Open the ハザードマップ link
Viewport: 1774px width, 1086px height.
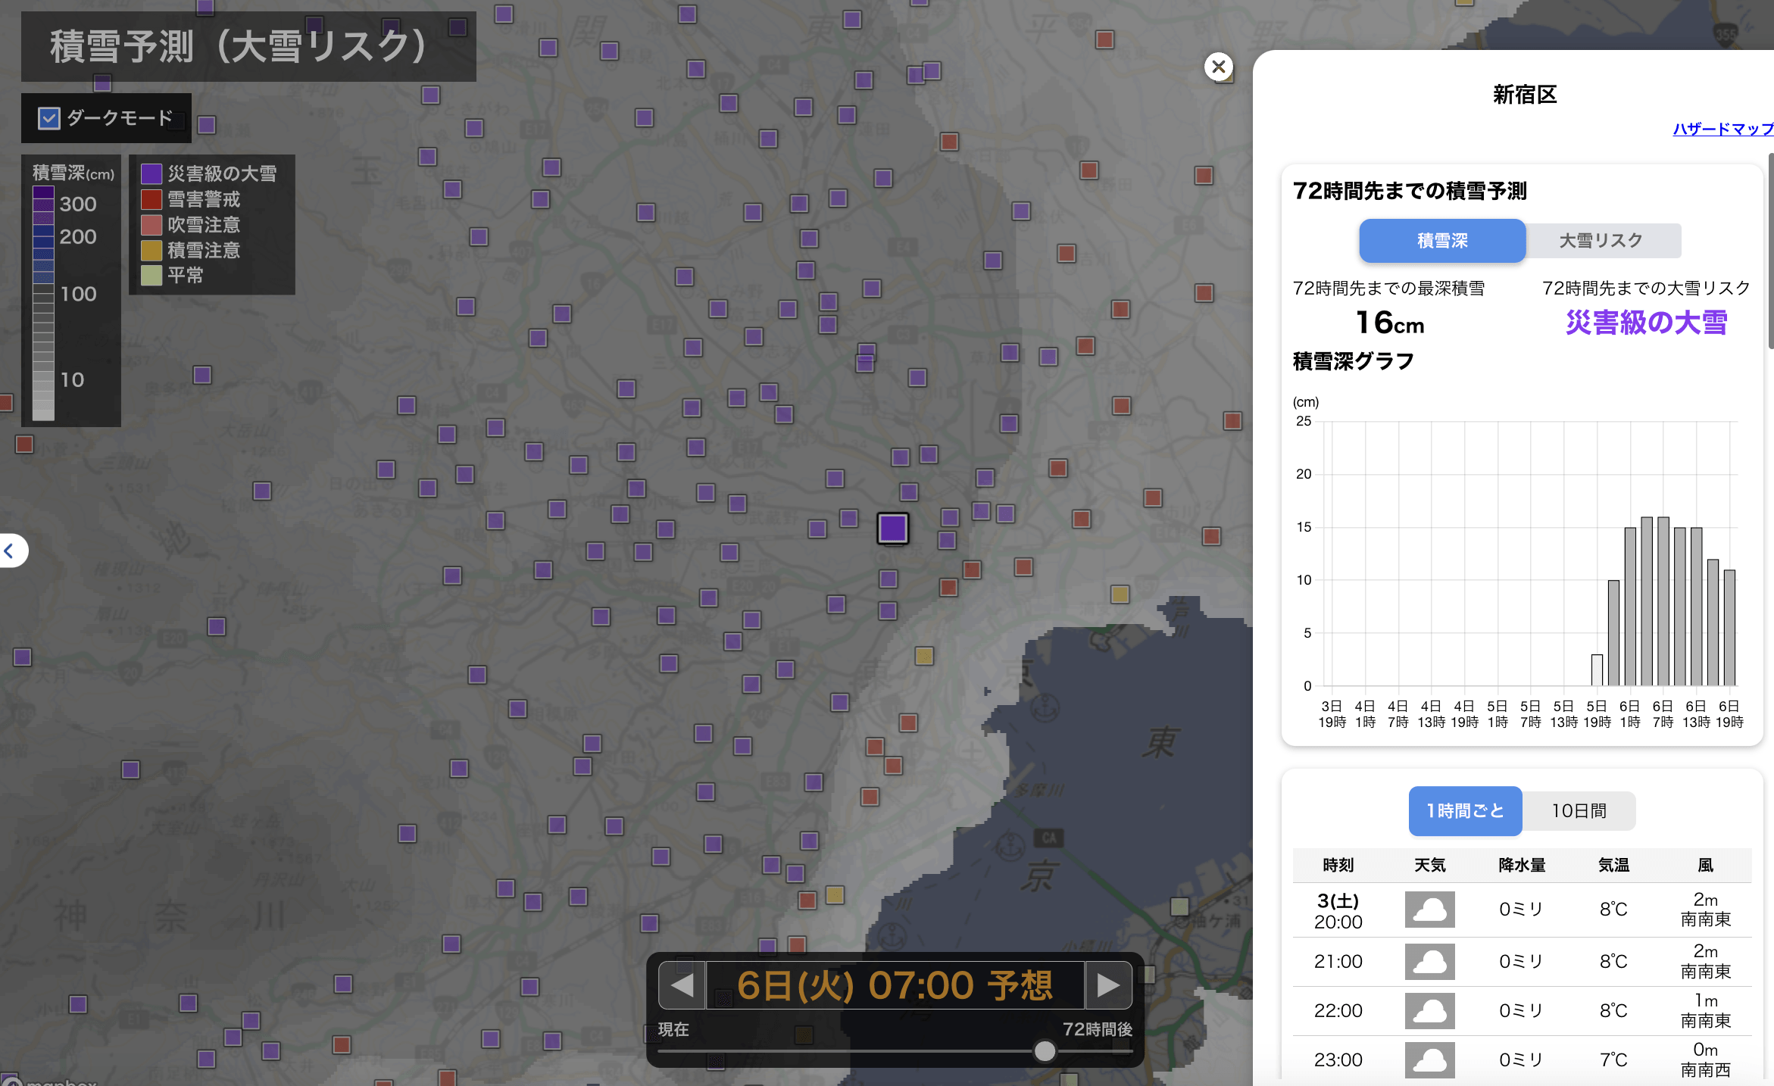[1722, 129]
